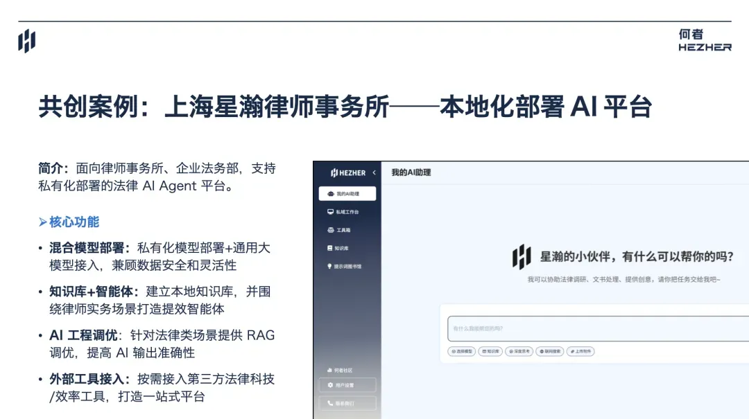Image resolution: width=749 pixels, height=419 pixels.
Task: Click the 简介 introduction paragraph
Action: [157, 177]
